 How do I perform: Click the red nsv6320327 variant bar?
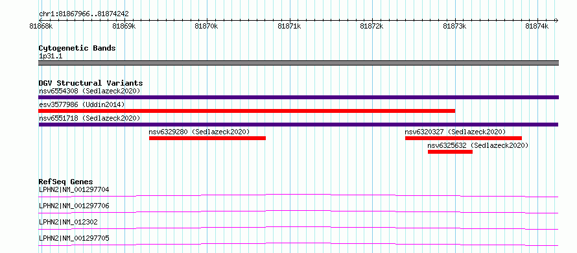point(464,138)
